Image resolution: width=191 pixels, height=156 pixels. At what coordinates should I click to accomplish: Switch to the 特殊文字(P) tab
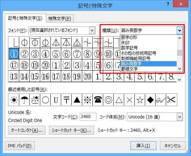point(59,19)
